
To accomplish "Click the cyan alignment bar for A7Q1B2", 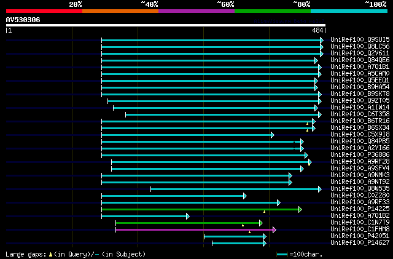I will pyautogui.click(x=144, y=216).
